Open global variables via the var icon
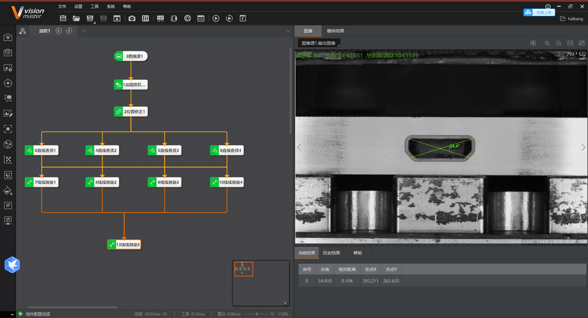Image resolution: width=588 pixels, height=318 pixels. click(x=160, y=18)
